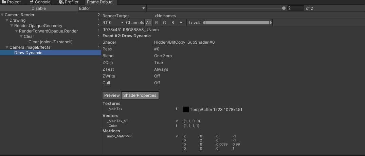Image resolution: width=365 pixels, height=156 pixels.
Task: Select the Draw Dynamic event
Action: pos(51,53)
